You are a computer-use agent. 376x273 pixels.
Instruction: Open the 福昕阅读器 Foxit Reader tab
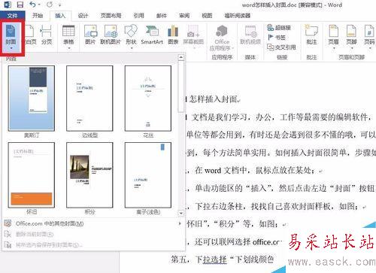tap(237, 16)
